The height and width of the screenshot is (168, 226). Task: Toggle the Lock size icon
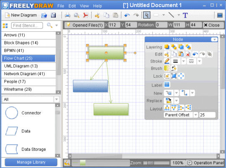[174, 76]
